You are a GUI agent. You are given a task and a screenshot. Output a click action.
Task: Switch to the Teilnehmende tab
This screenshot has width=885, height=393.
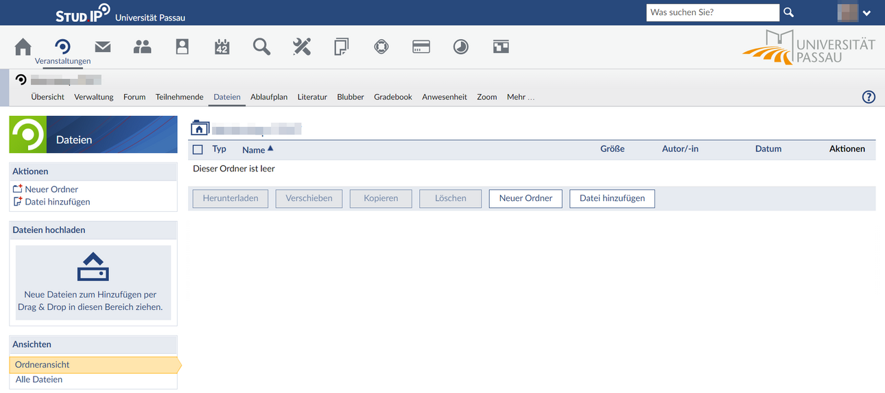tap(180, 97)
